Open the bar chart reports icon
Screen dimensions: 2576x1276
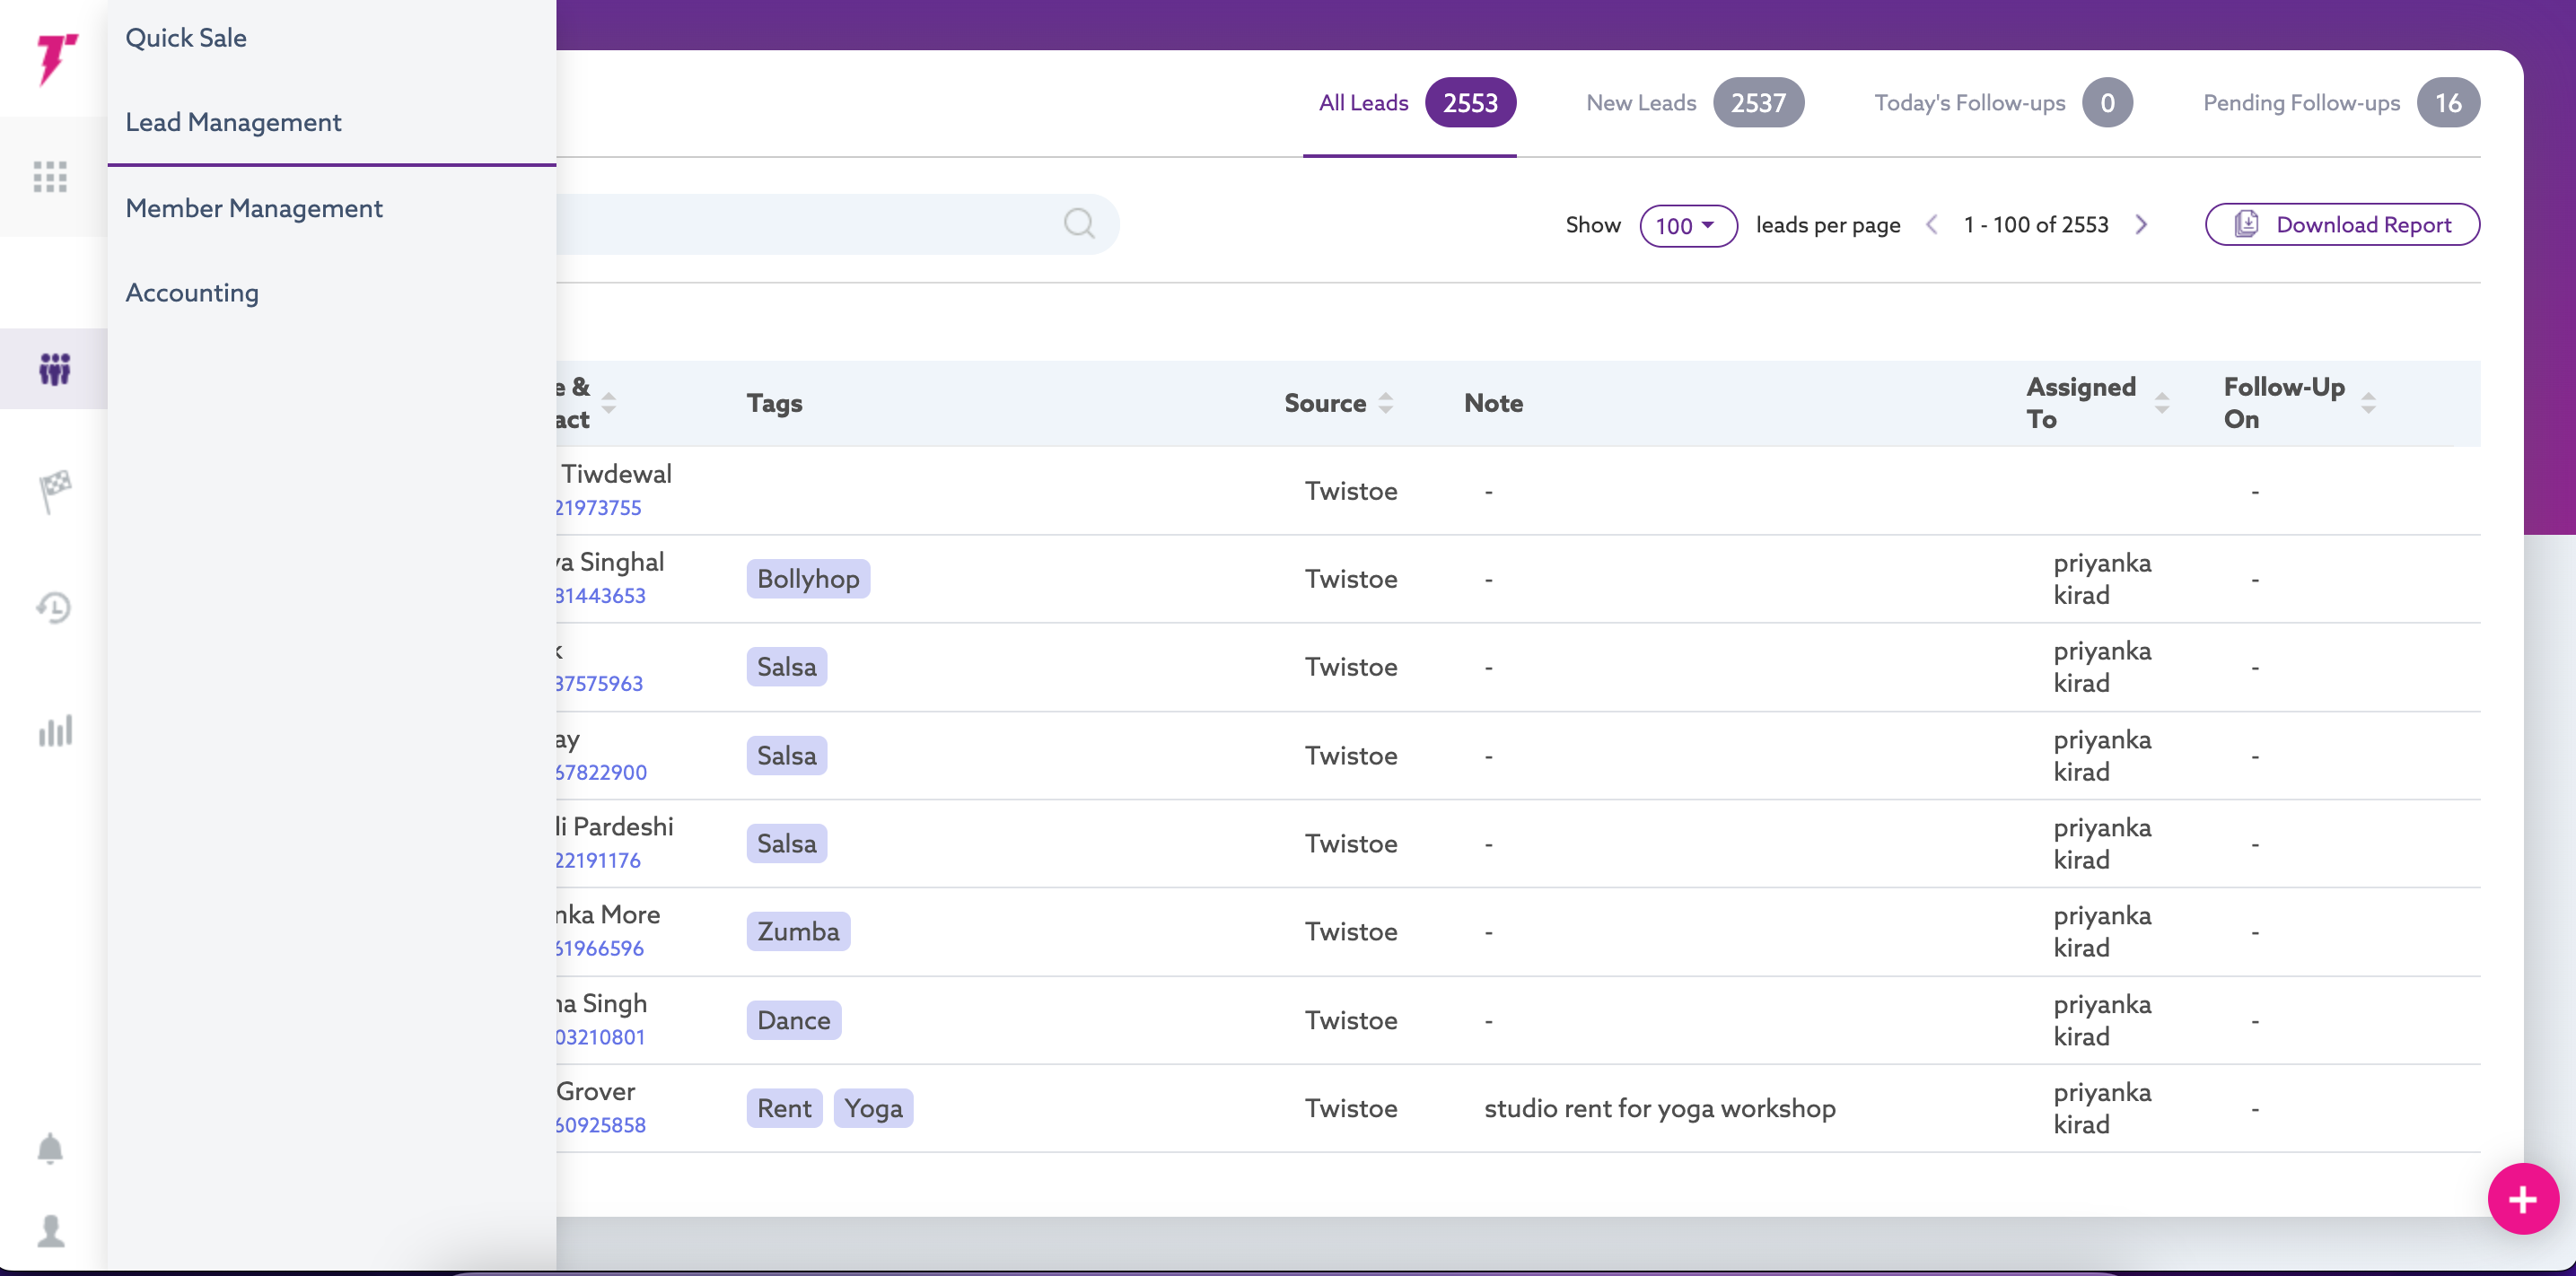click(x=55, y=730)
